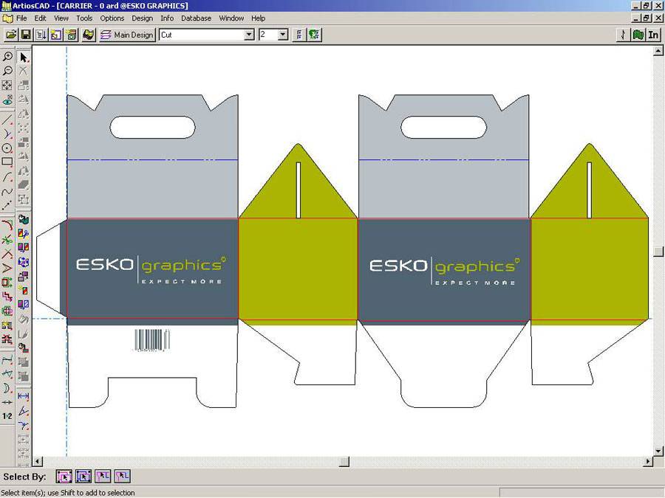Open the Edit menu
Image resolution: width=665 pixels, height=498 pixels.
coord(41,18)
